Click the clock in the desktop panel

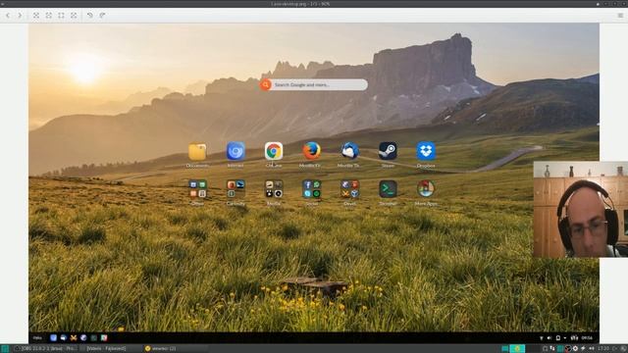(x=587, y=337)
